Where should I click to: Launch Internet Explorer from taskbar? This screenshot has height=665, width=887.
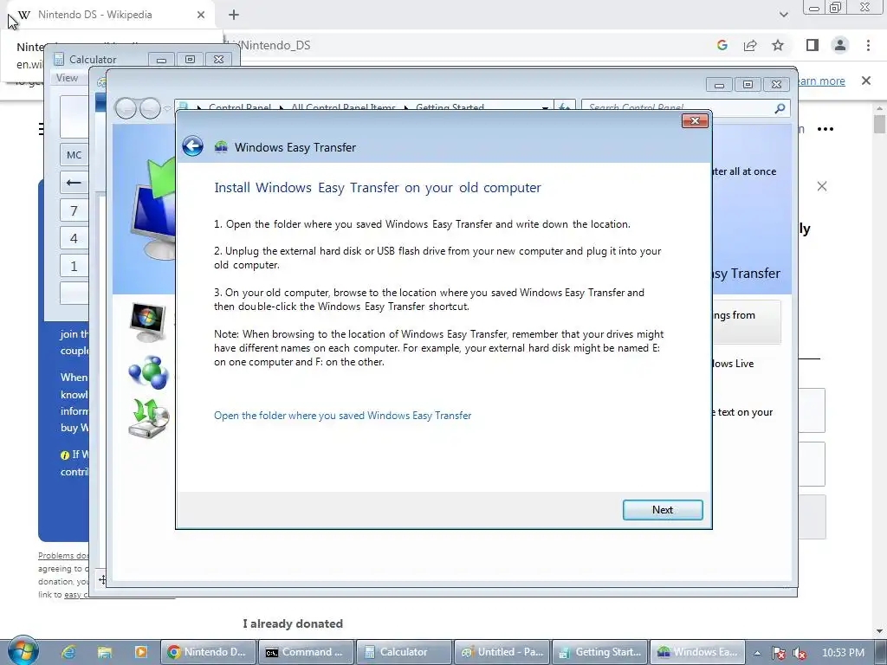tap(68, 652)
